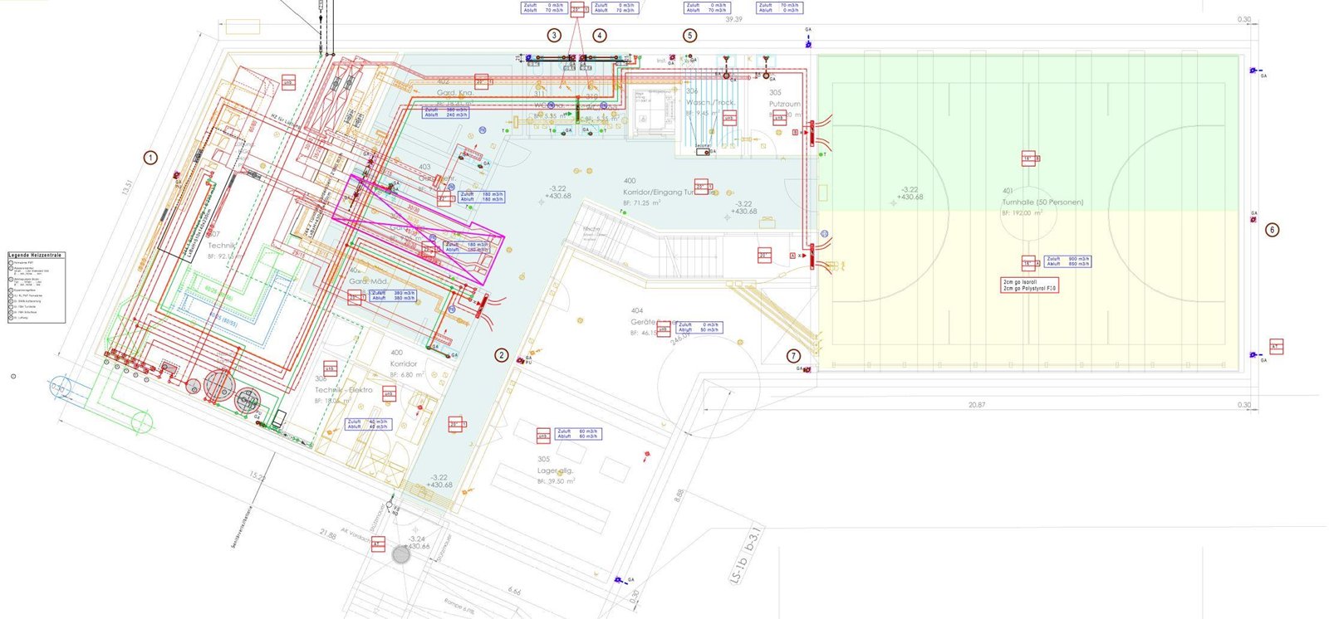
Task: Click the circled axis marker 7
Action: [x=794, y=356]
